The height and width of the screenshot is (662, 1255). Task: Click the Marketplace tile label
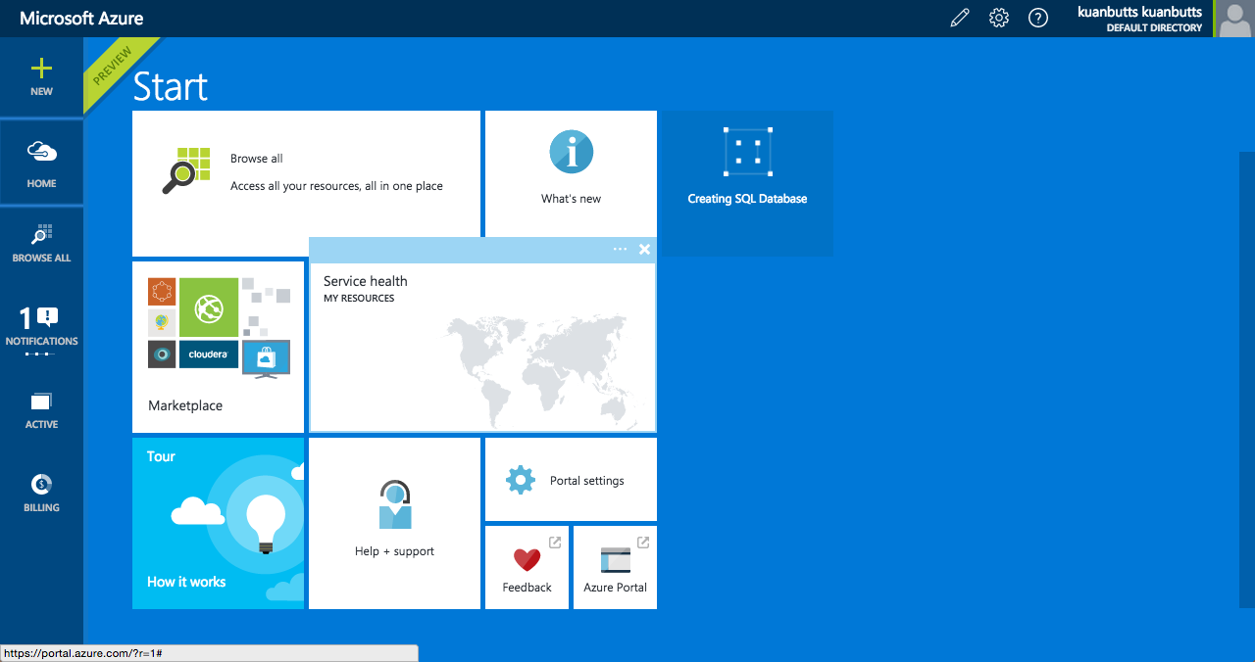tap(185, 405)
